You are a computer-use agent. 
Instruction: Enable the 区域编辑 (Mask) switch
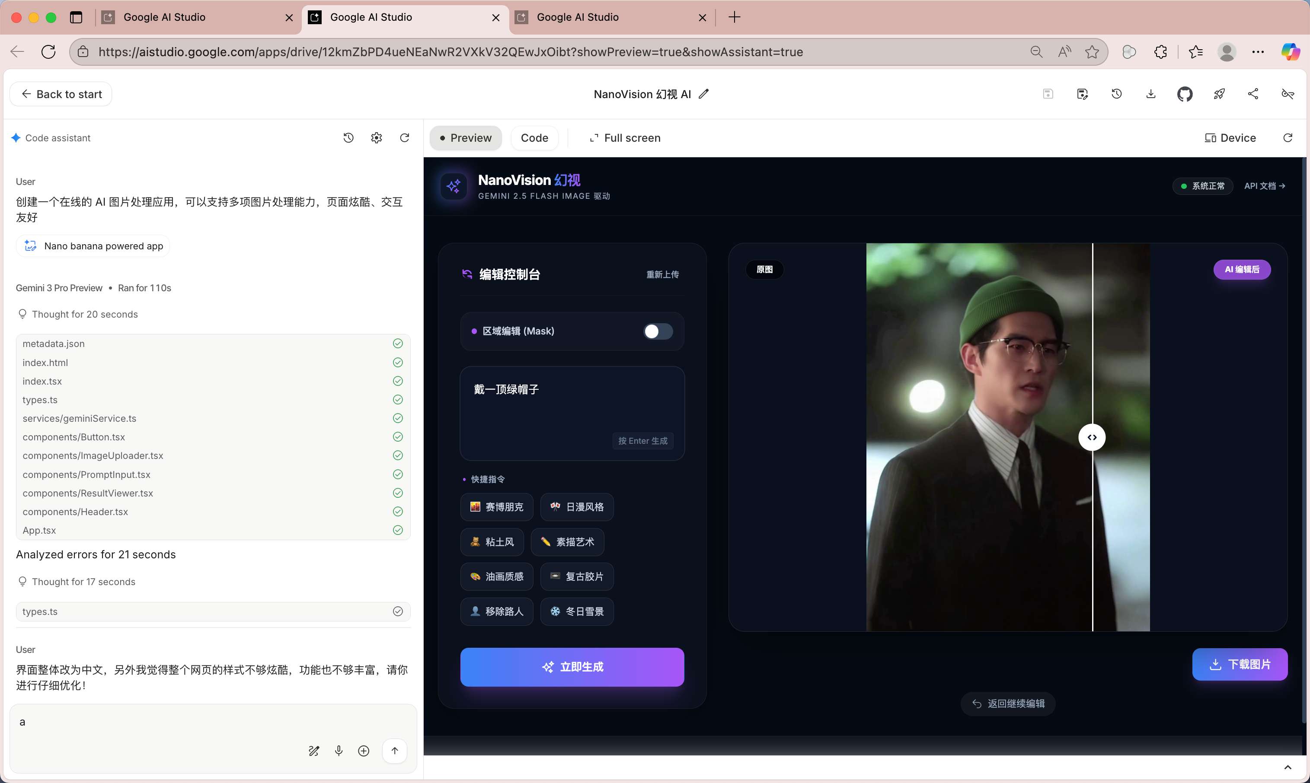coord(658,331)
